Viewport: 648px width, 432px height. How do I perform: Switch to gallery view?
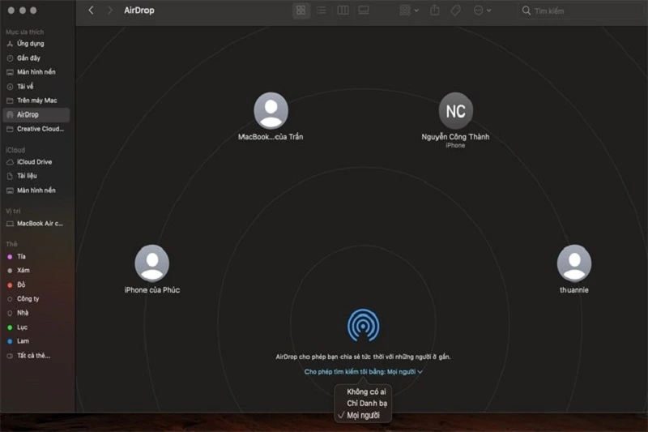[x=364, y=11]
